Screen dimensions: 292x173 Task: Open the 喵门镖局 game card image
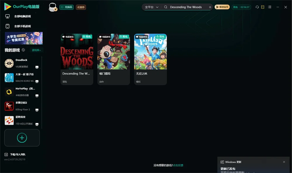pyautogui.click(x=114, y=52)
